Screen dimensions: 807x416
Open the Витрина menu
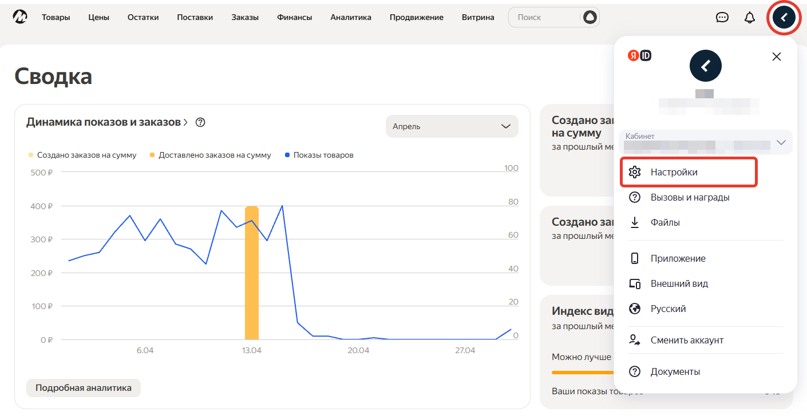[x=478, y=17]
